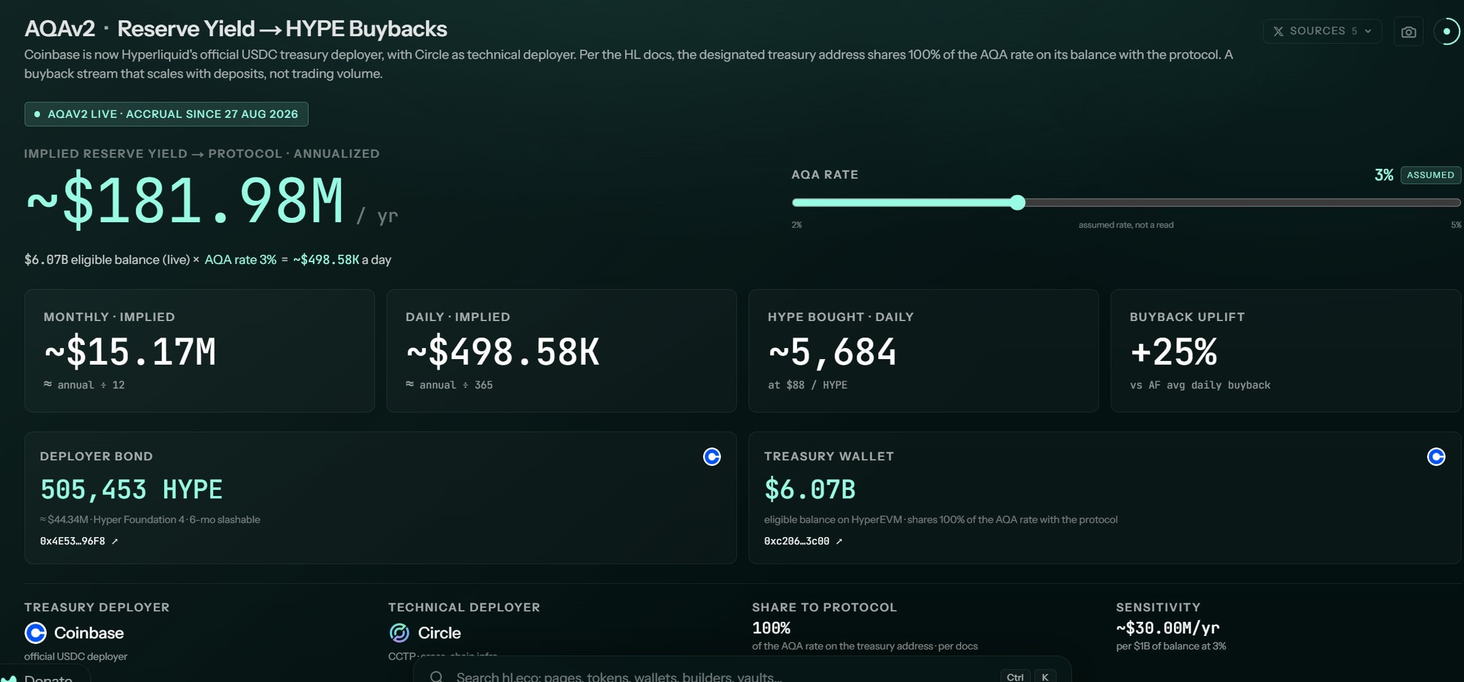Image resolution: width=1464 pixels, height=682 pixels.
Task: Click the ~$498.58K a day text
Action: tap(342, 260)
